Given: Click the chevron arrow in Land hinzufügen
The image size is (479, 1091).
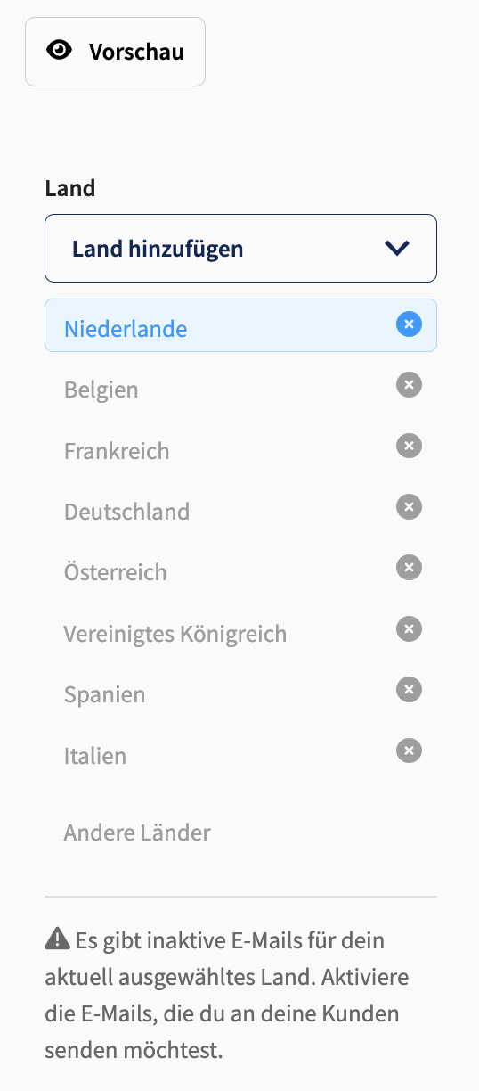Looking at the screenshot, I should [397, 249].
